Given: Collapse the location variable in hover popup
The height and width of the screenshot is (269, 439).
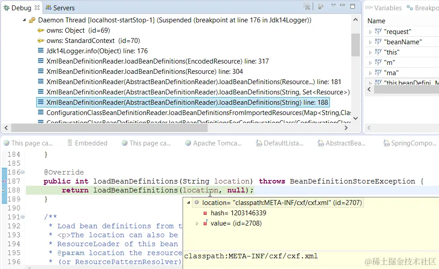Looking at the screenshot, I should click(x=188, y=203).
